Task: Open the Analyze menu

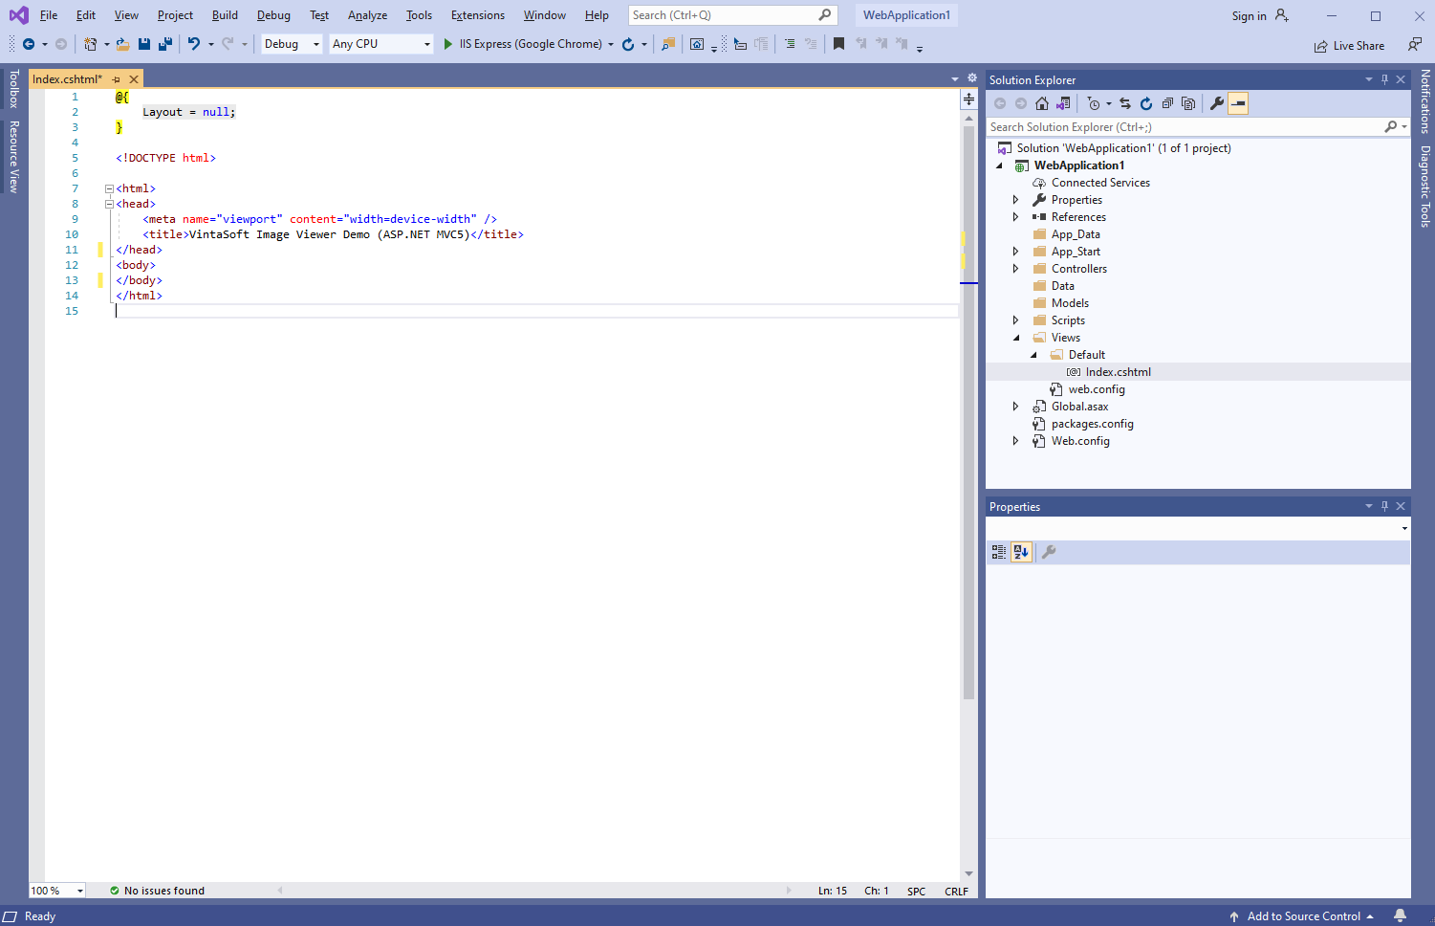Action: click(367, 15)
